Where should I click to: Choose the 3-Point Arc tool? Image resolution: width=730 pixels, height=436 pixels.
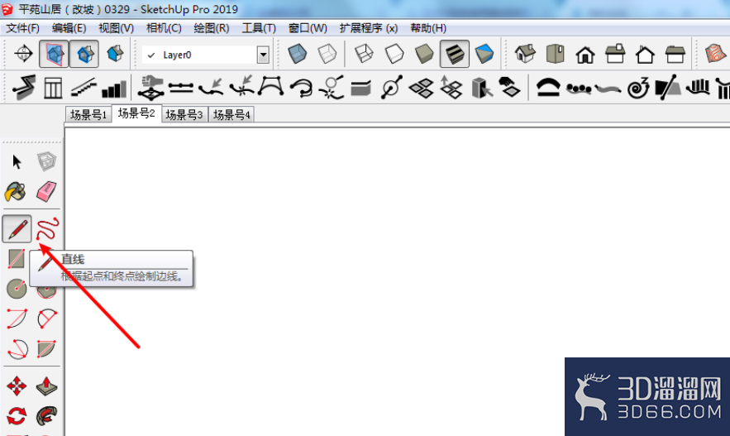(x=17, y=348)
